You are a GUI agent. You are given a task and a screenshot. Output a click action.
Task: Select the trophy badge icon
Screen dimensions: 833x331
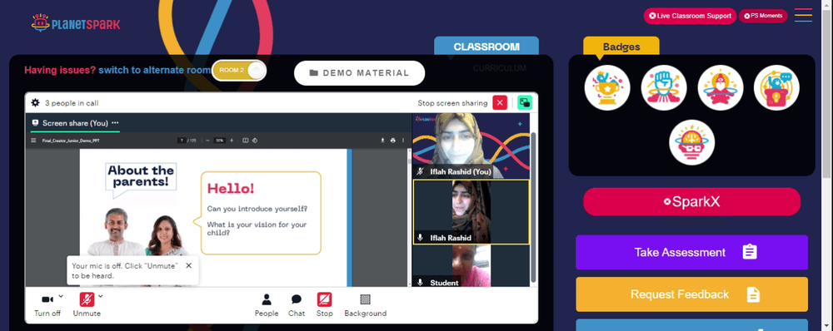tap(607, 88)
